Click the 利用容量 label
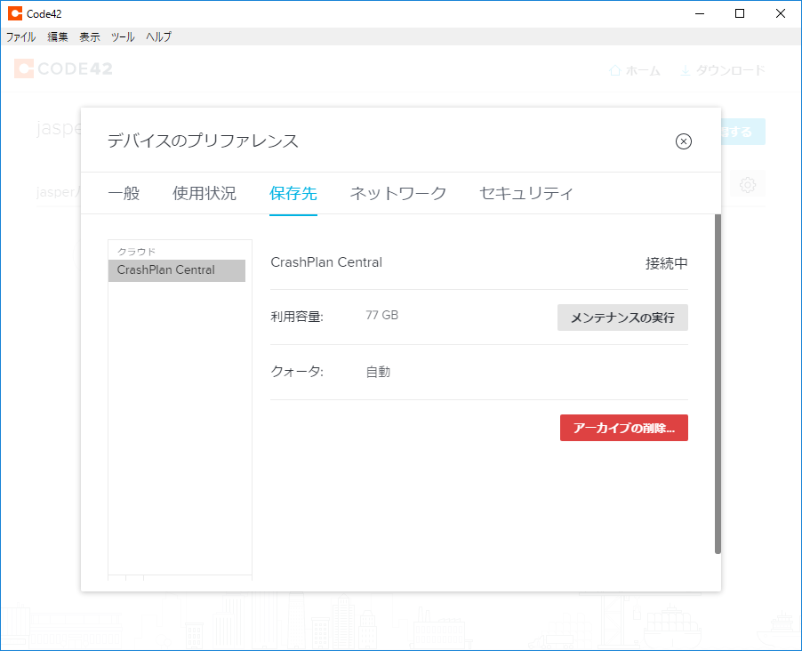Viewport: 802px width, 651px height. (x=297, y=317)
